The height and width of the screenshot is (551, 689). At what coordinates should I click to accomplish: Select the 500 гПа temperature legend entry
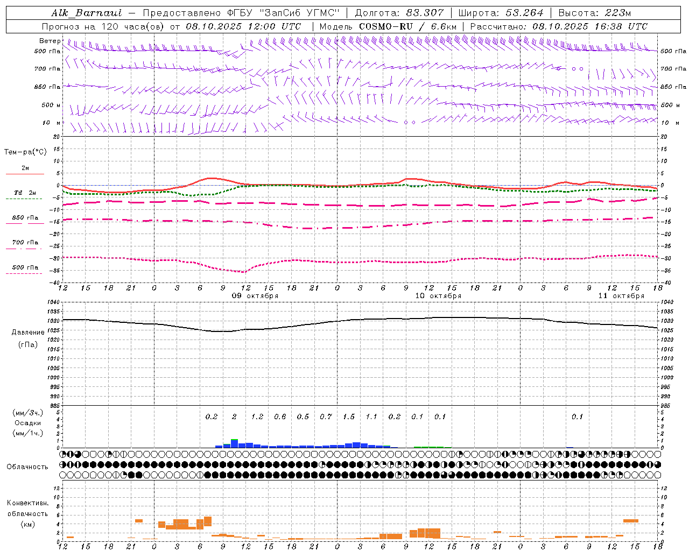(x=25, y=267)
